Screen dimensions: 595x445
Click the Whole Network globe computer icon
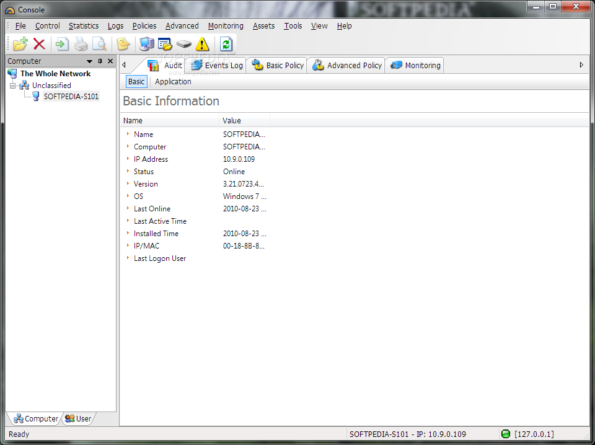pos(12,74)
